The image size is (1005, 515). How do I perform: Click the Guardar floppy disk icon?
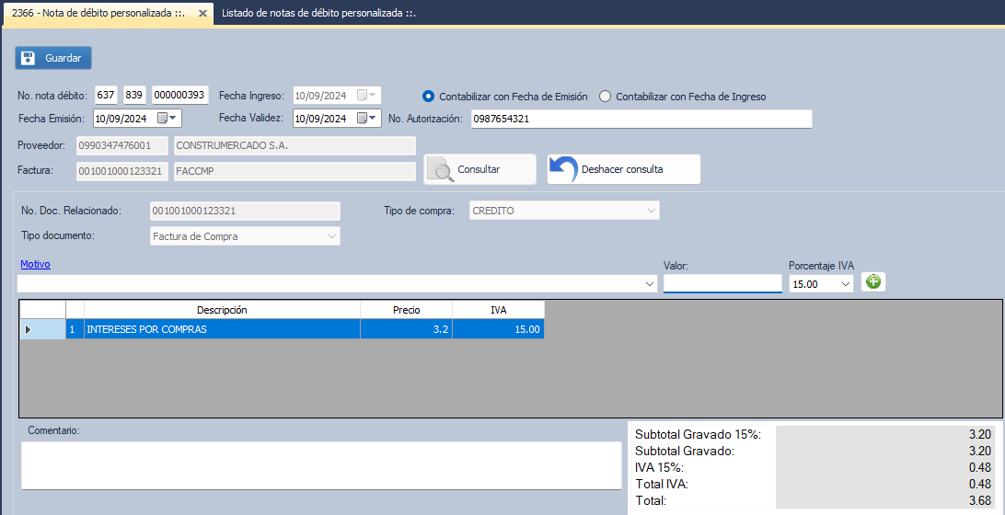29,58
